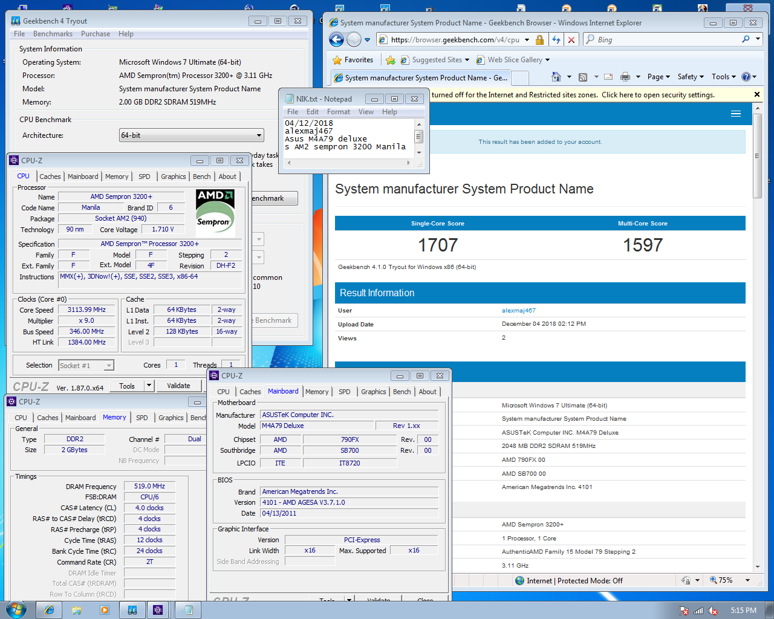The image size is (774, 619).
Task: Switch to Caches tab in the top CPU-Z window
Action: click(x=50, y=177)
